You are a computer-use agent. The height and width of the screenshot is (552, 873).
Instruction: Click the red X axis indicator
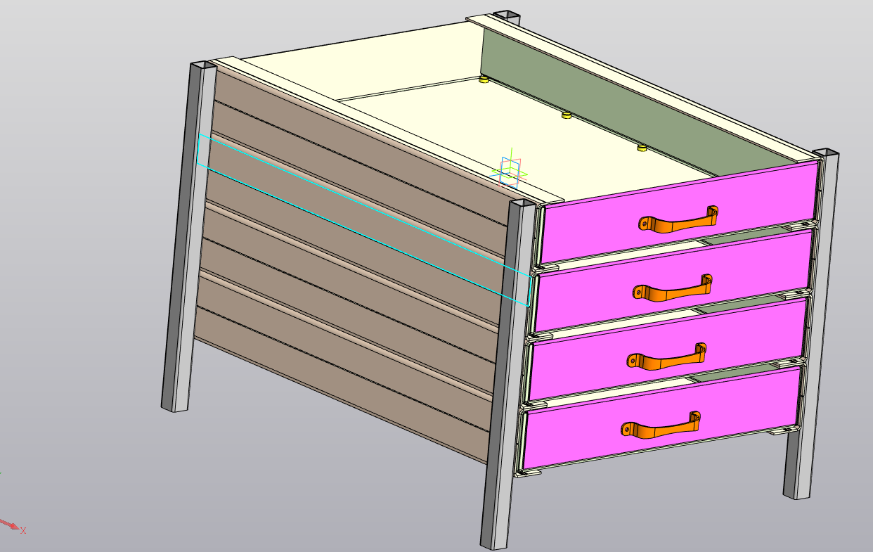(13, 527)
